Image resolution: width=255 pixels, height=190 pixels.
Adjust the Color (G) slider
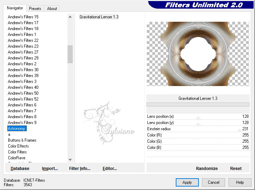pyautogui.click(x=198, y=141)
